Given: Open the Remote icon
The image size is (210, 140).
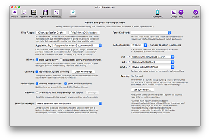Looking at the screenshot, I should [73, 13].
